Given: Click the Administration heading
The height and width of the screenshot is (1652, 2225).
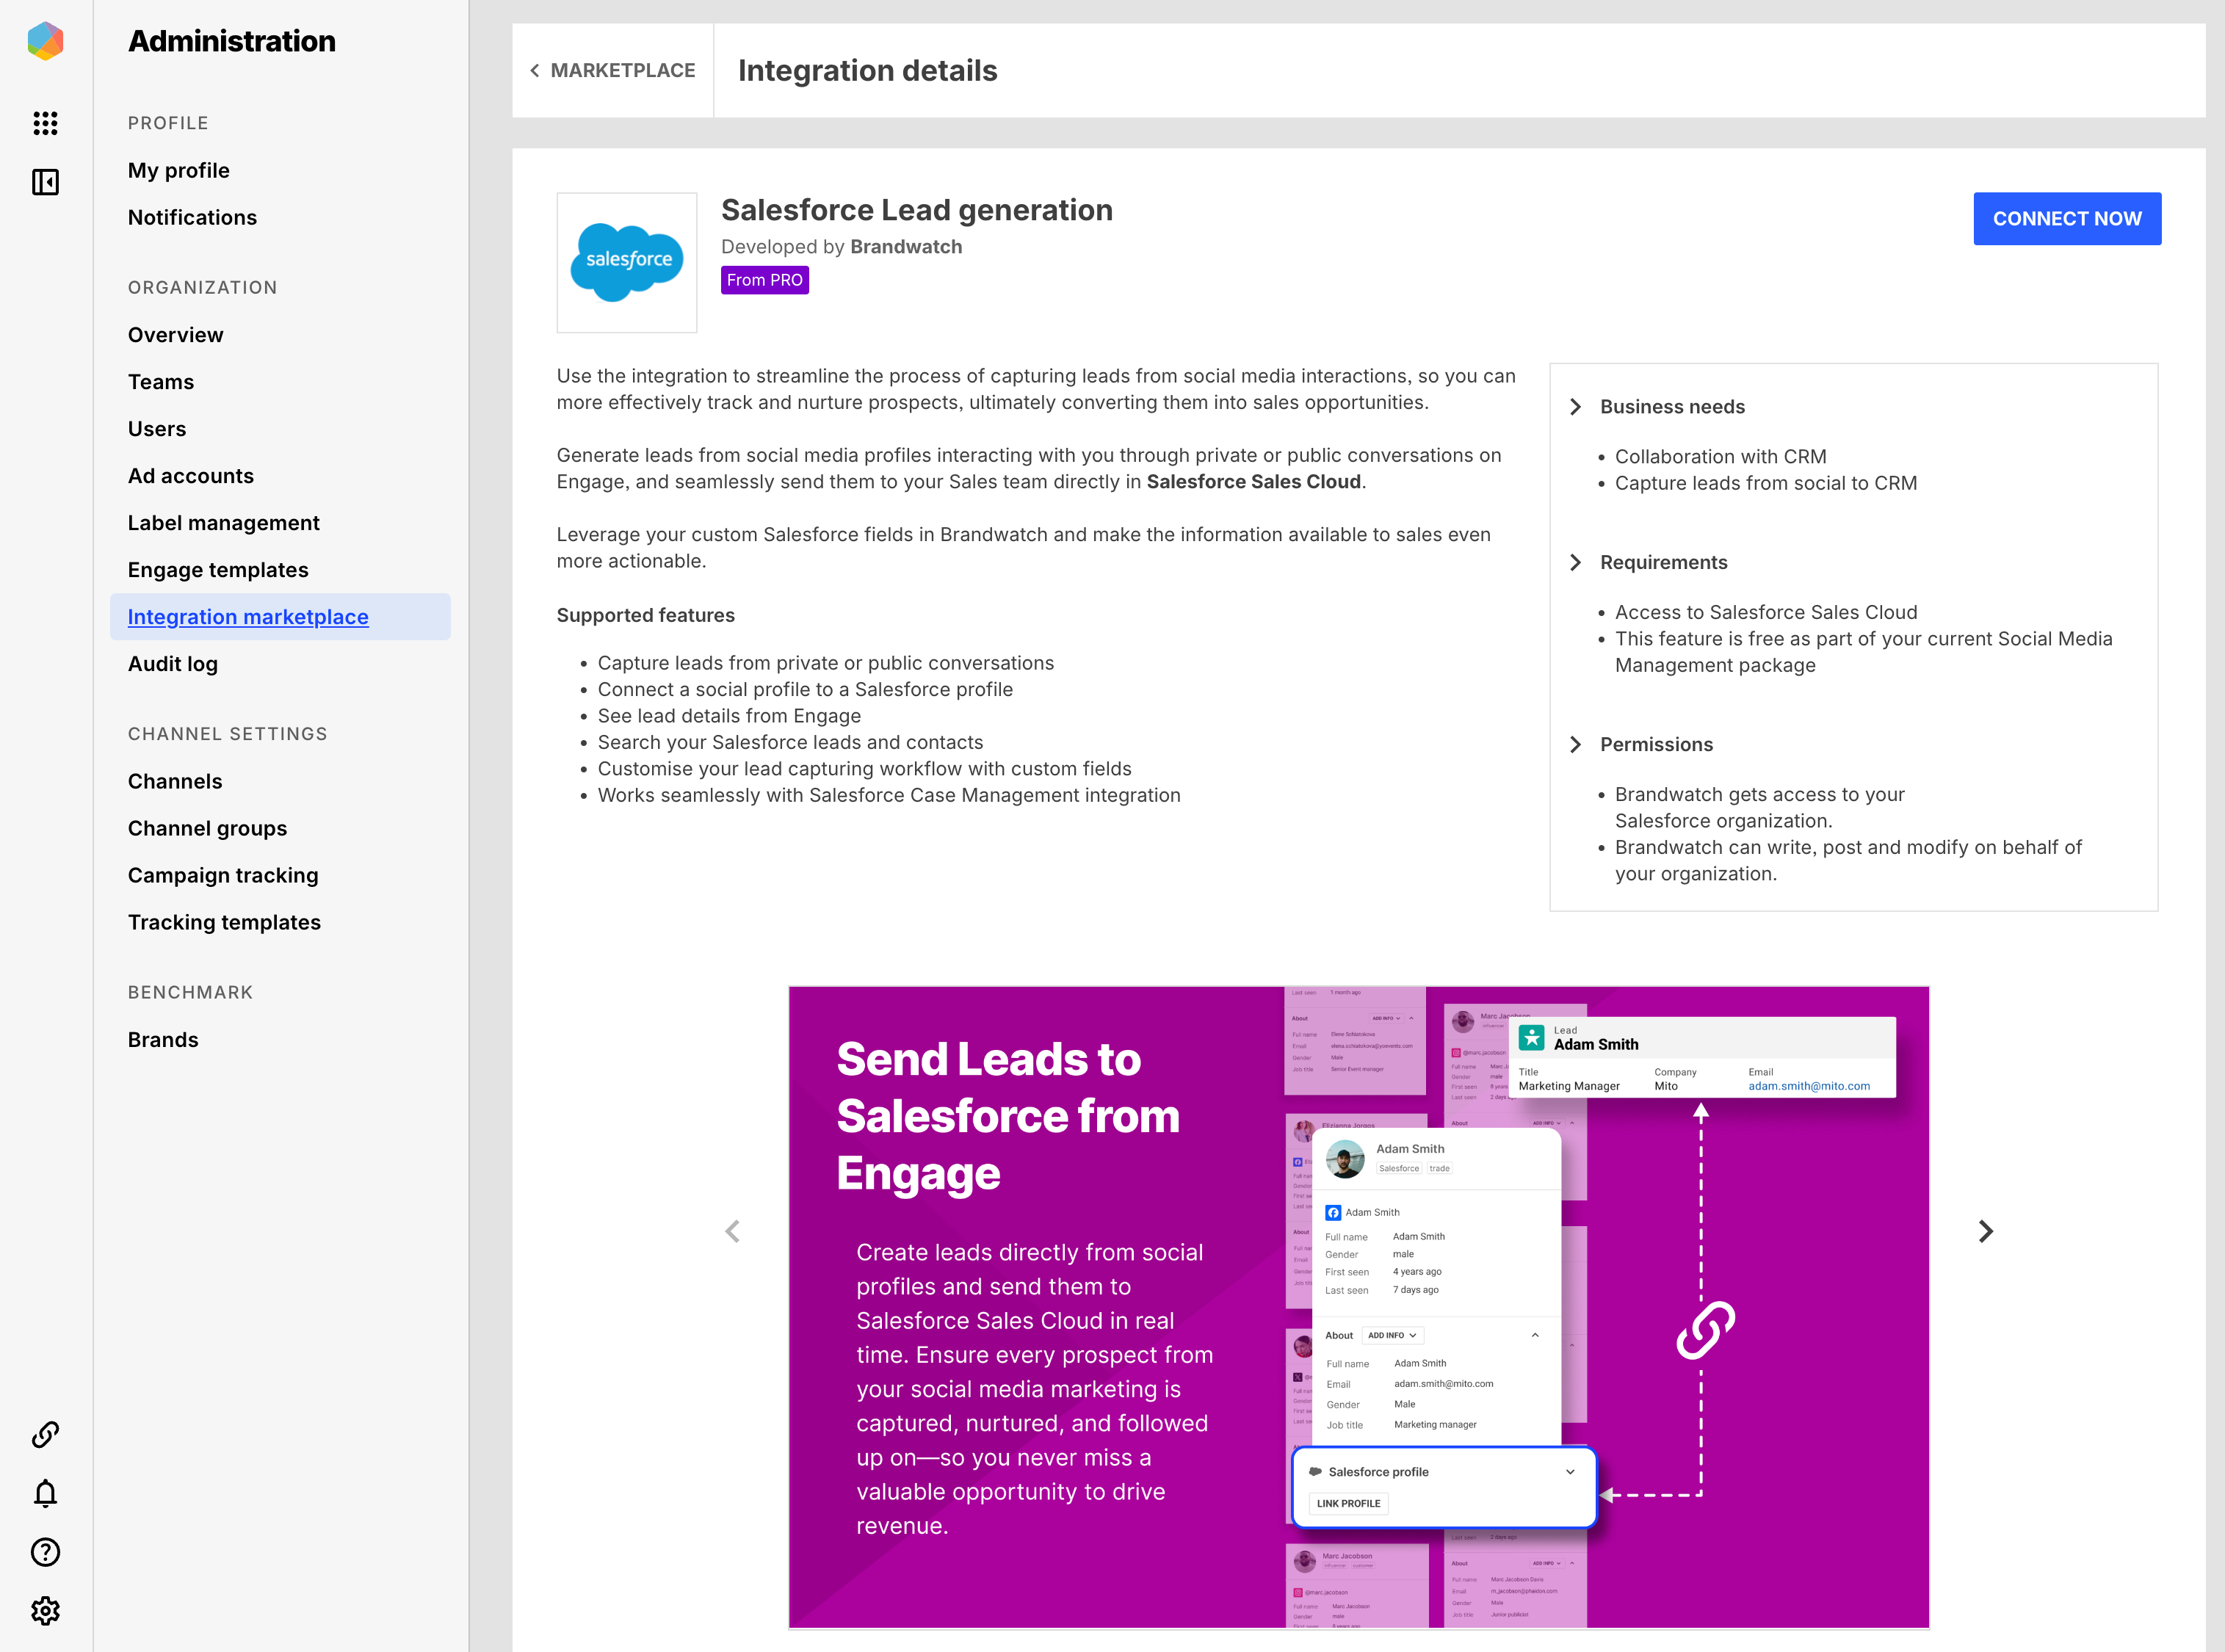Looking at the screenshot, I should [x=232, y=41].
